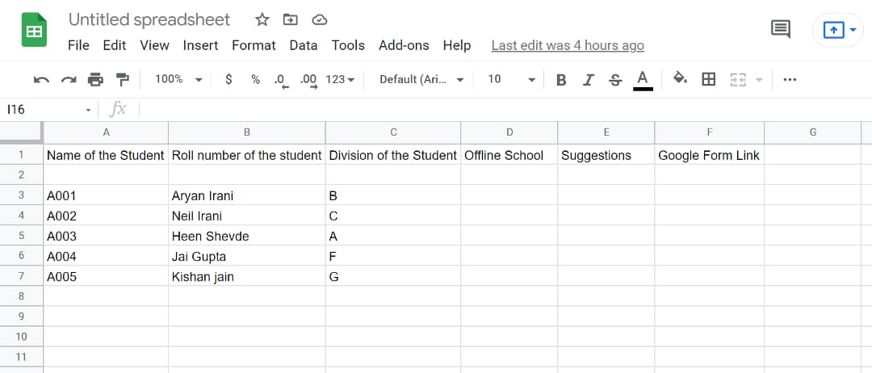Screen dimensions: 872x373
Task: Select the cell containing A004
Action: click(106, 256)
